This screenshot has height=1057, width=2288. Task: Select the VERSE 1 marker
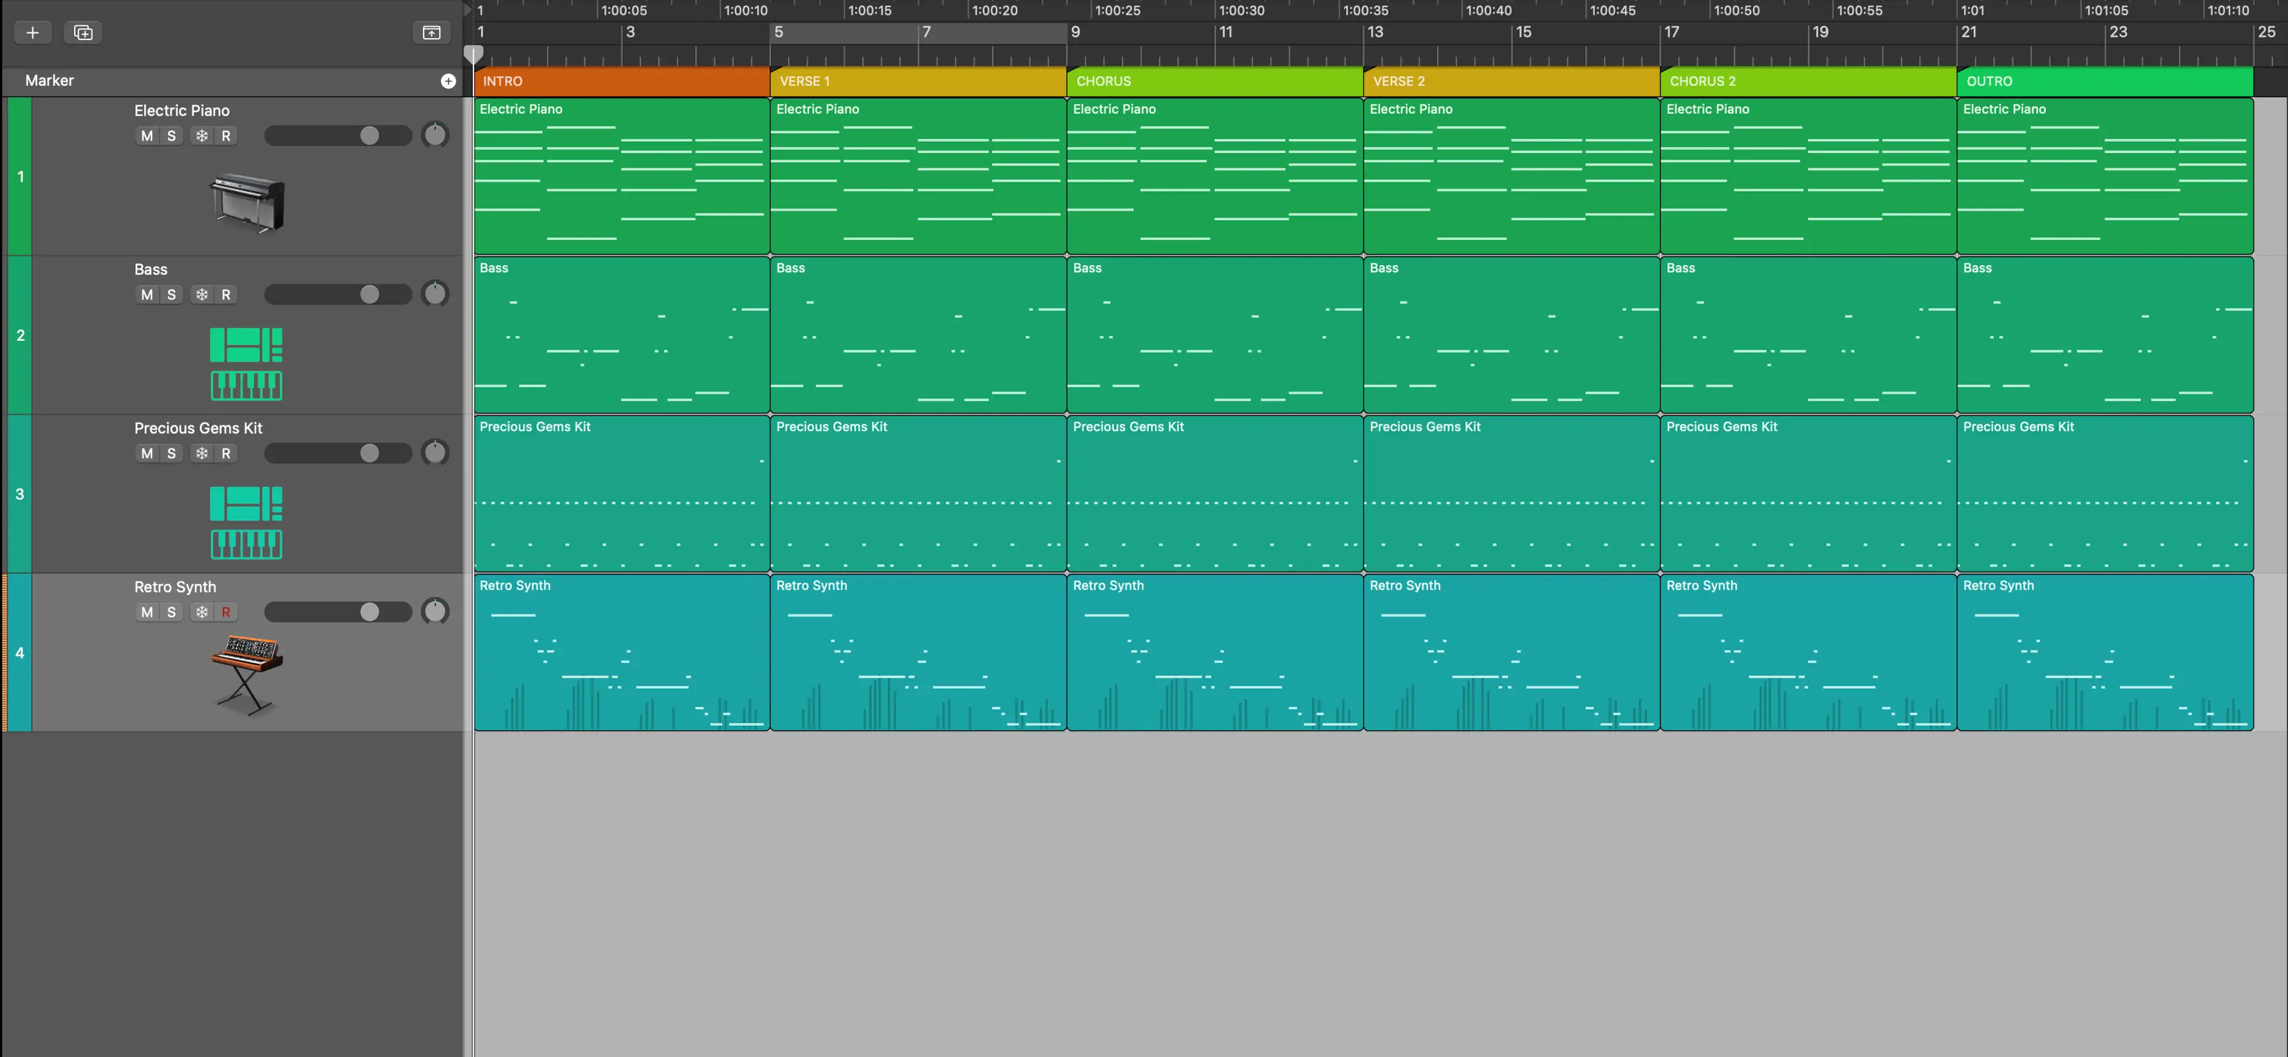click(918, 81)
